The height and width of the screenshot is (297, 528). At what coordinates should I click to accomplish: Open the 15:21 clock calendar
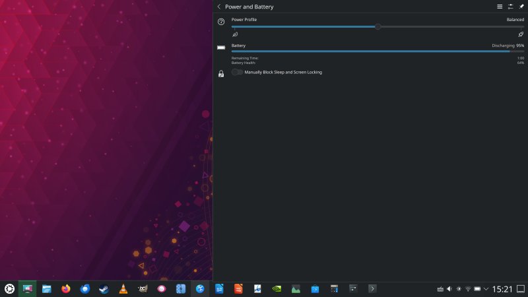[x=502, y=289]
